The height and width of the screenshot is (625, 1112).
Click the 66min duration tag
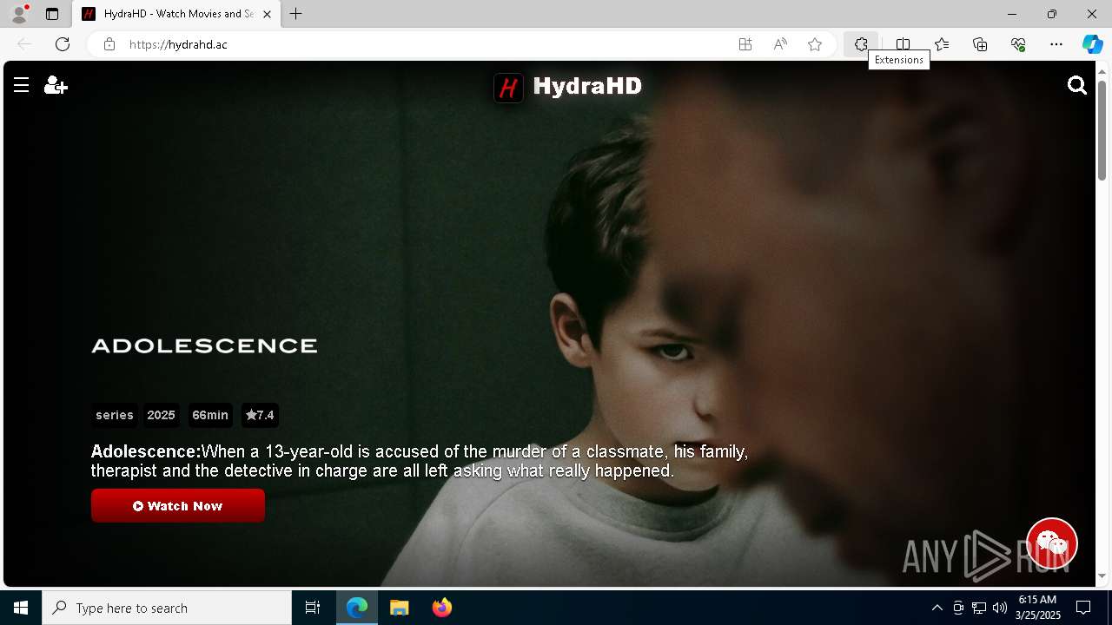click(210, 415)
